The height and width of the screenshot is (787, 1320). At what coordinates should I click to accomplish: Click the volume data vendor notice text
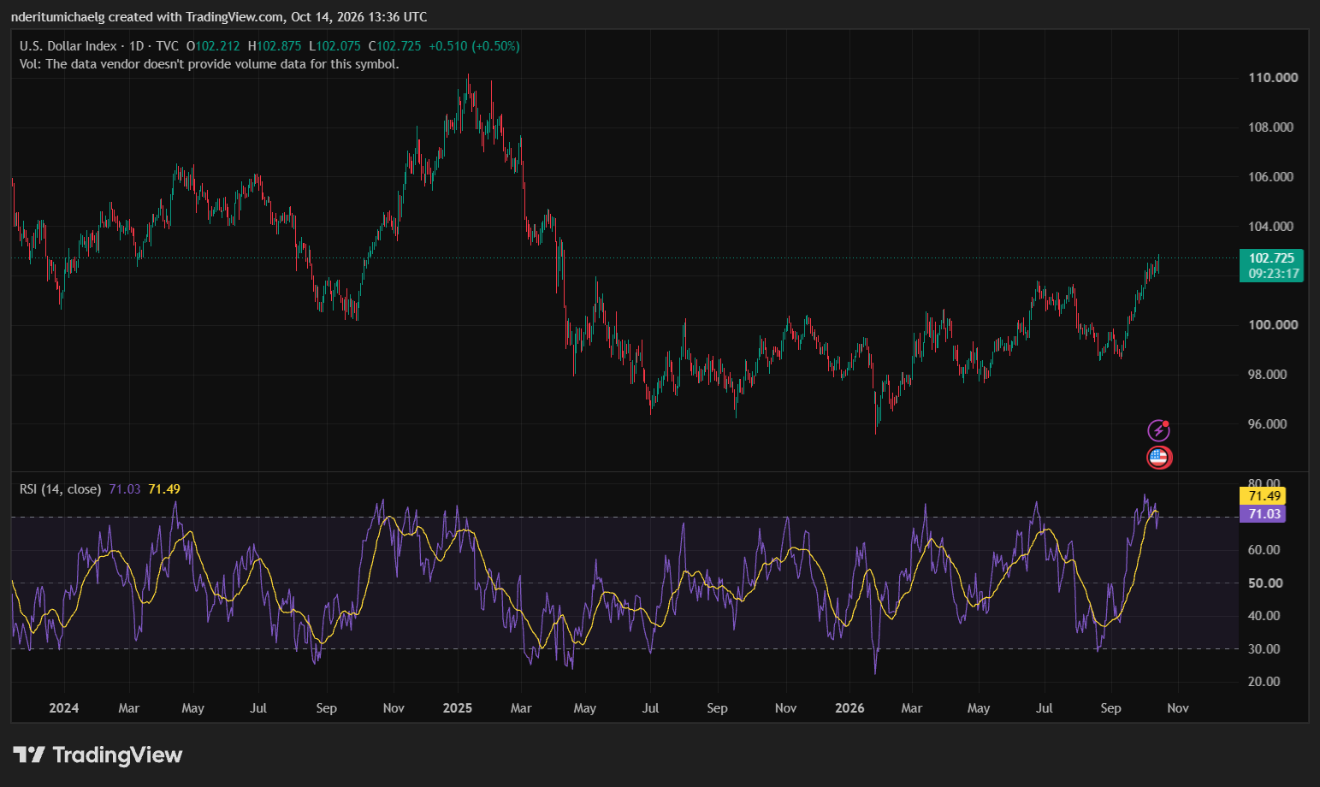point(210,64)
